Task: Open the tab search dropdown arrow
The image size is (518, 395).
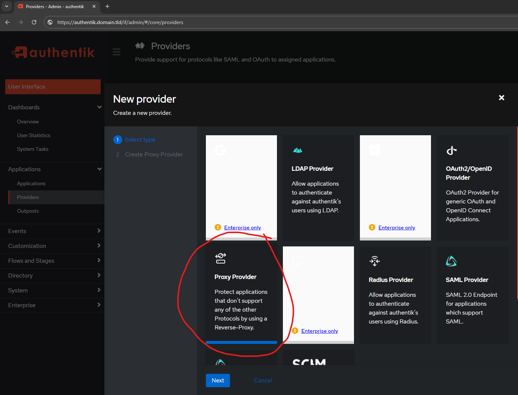Action: tap(7, 6)
